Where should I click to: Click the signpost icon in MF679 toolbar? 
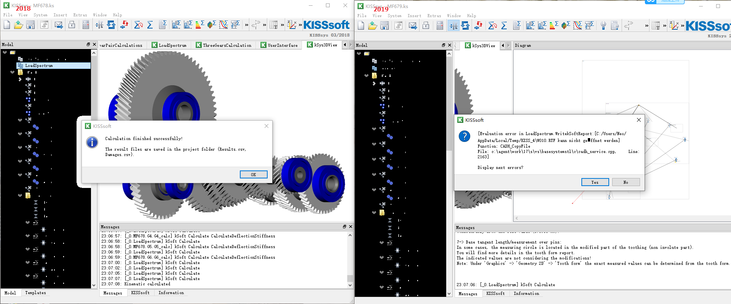point(629,26)
